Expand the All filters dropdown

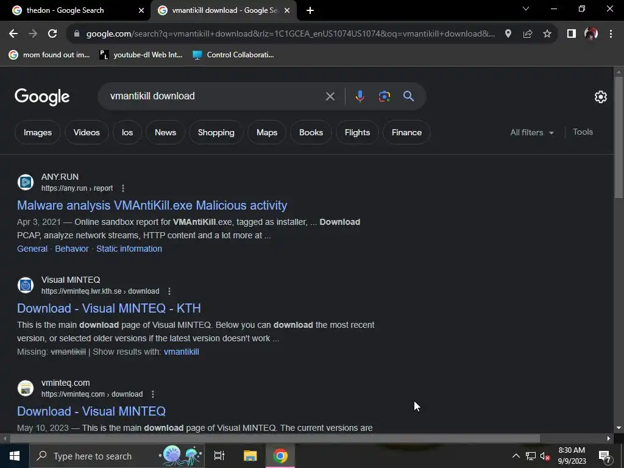(532, 132)
